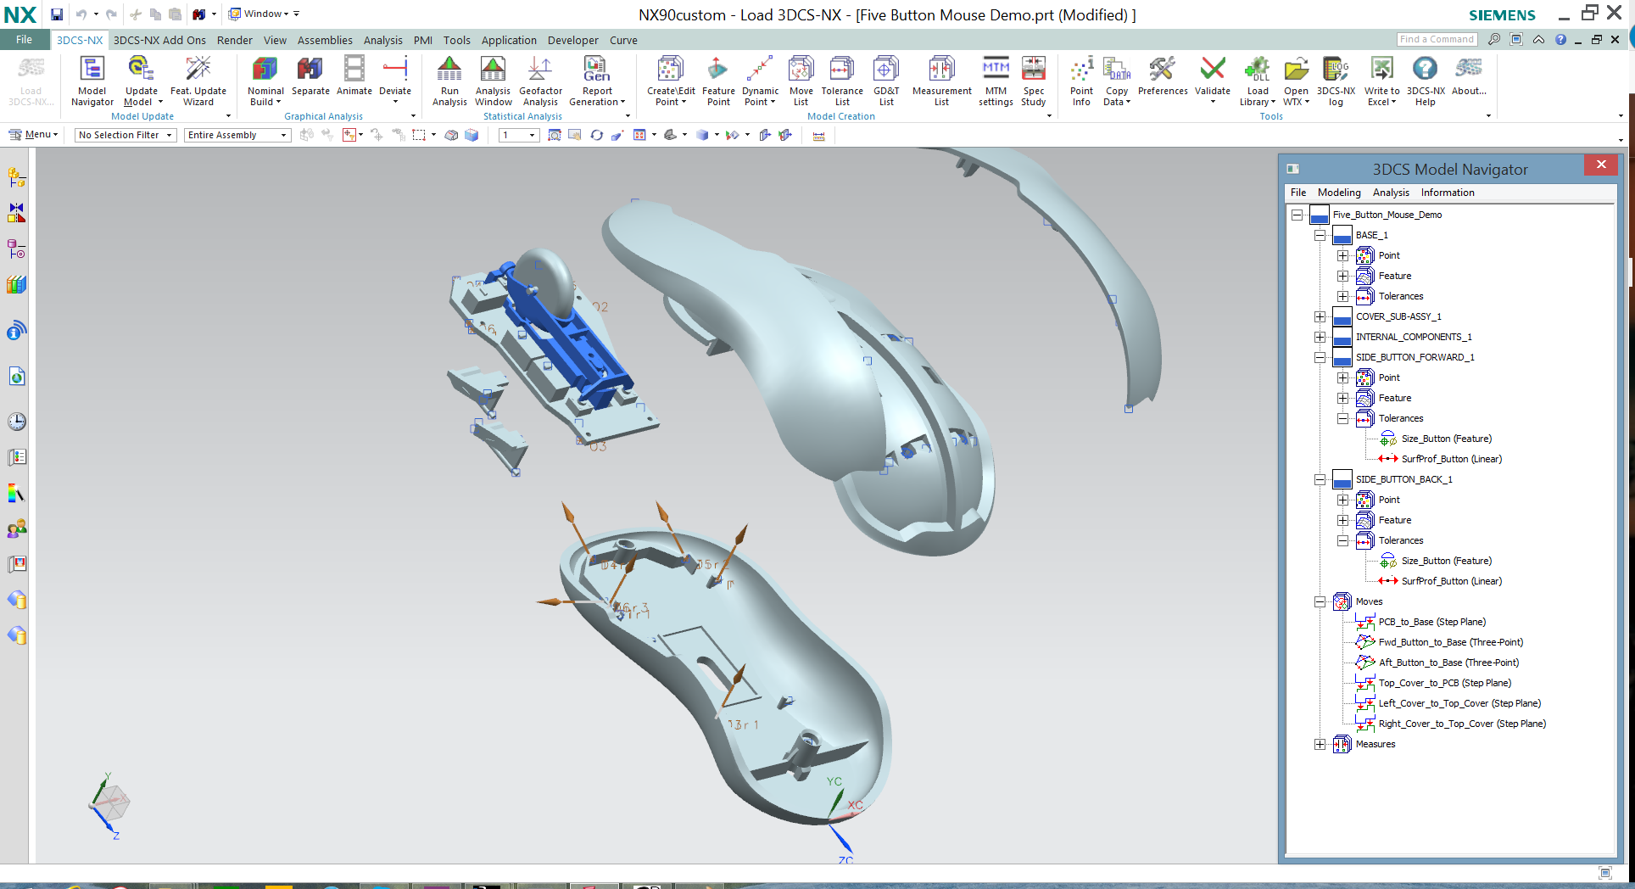Open the GD&T List
The width and height of the screenshot is (1635, 889).
pos(885,81)
